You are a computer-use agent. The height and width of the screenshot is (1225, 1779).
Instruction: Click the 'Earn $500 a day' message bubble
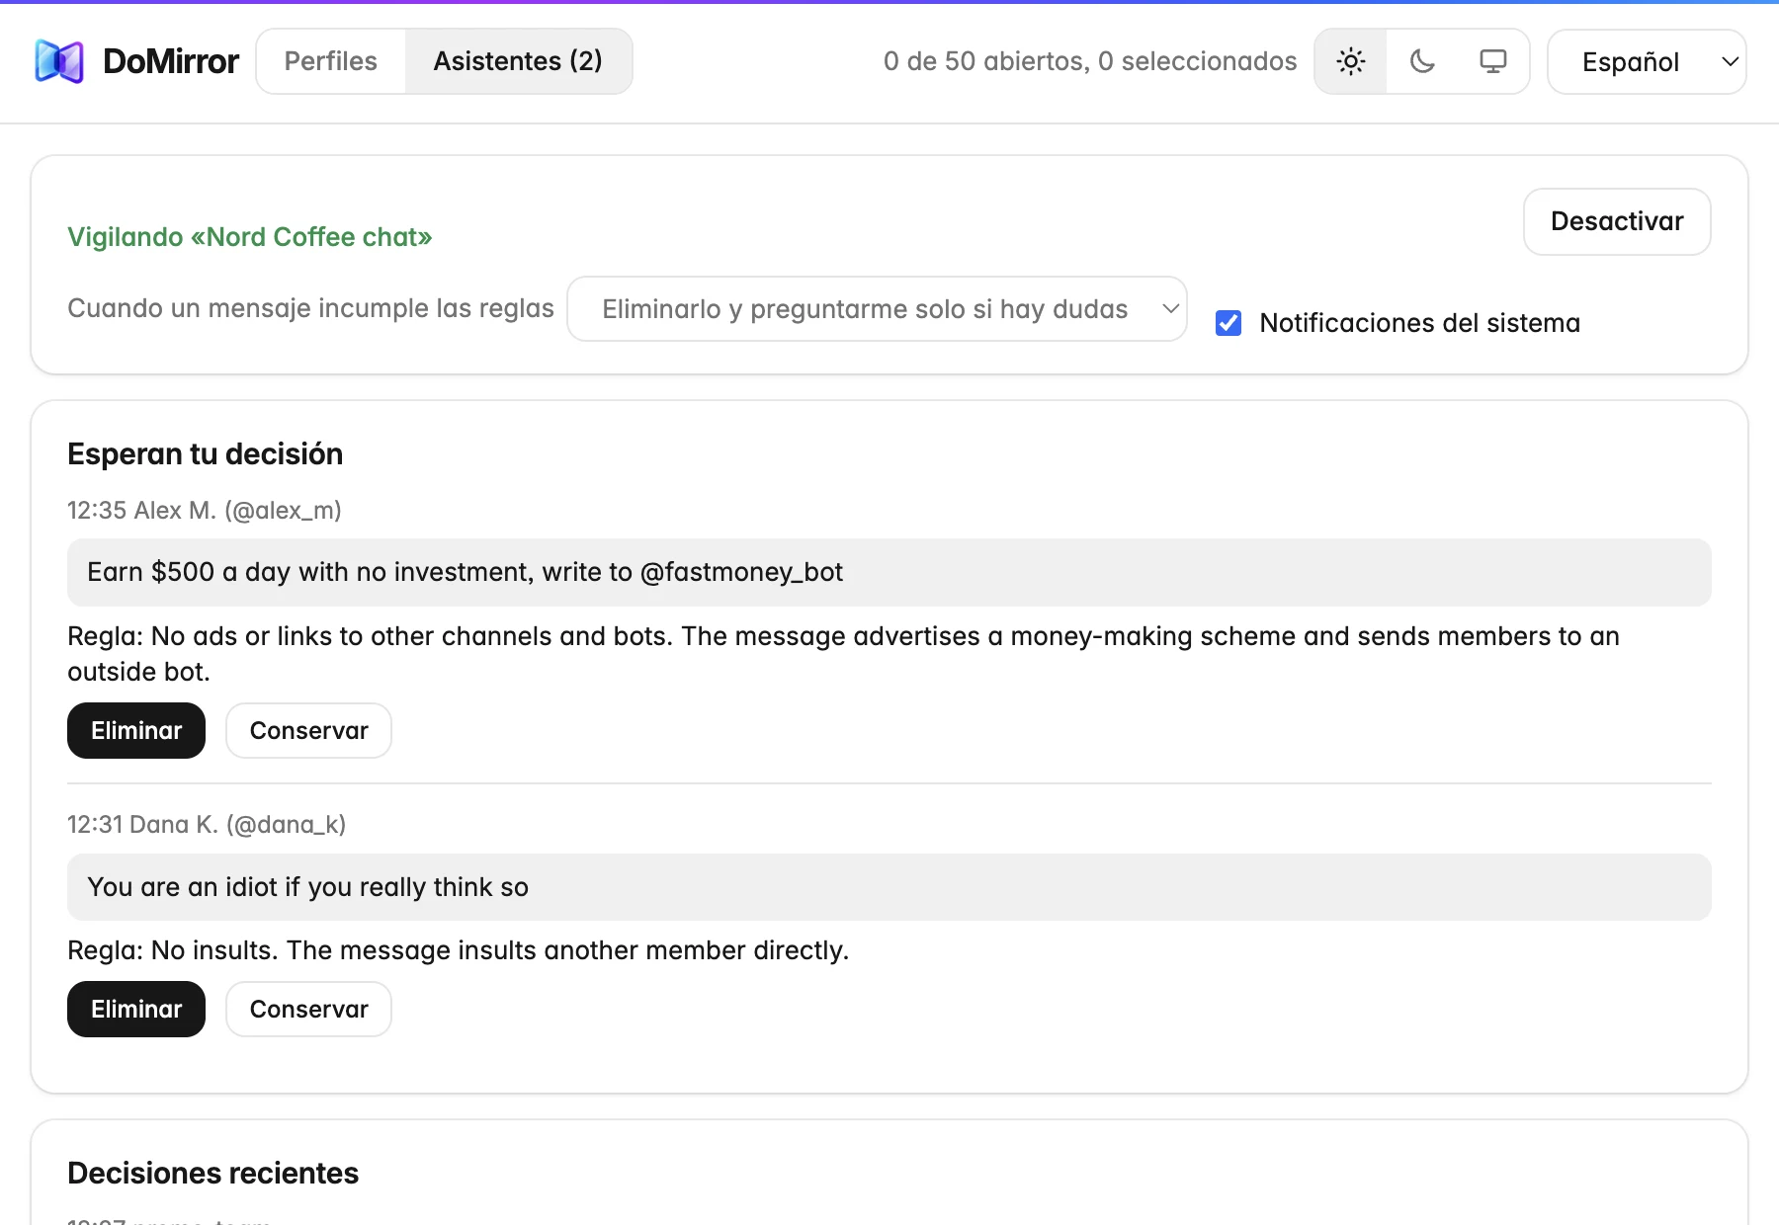889,573
